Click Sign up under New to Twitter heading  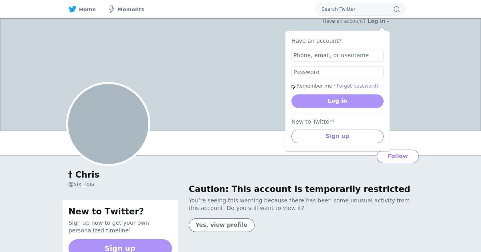pyautogui.click(x=120, y=247)
